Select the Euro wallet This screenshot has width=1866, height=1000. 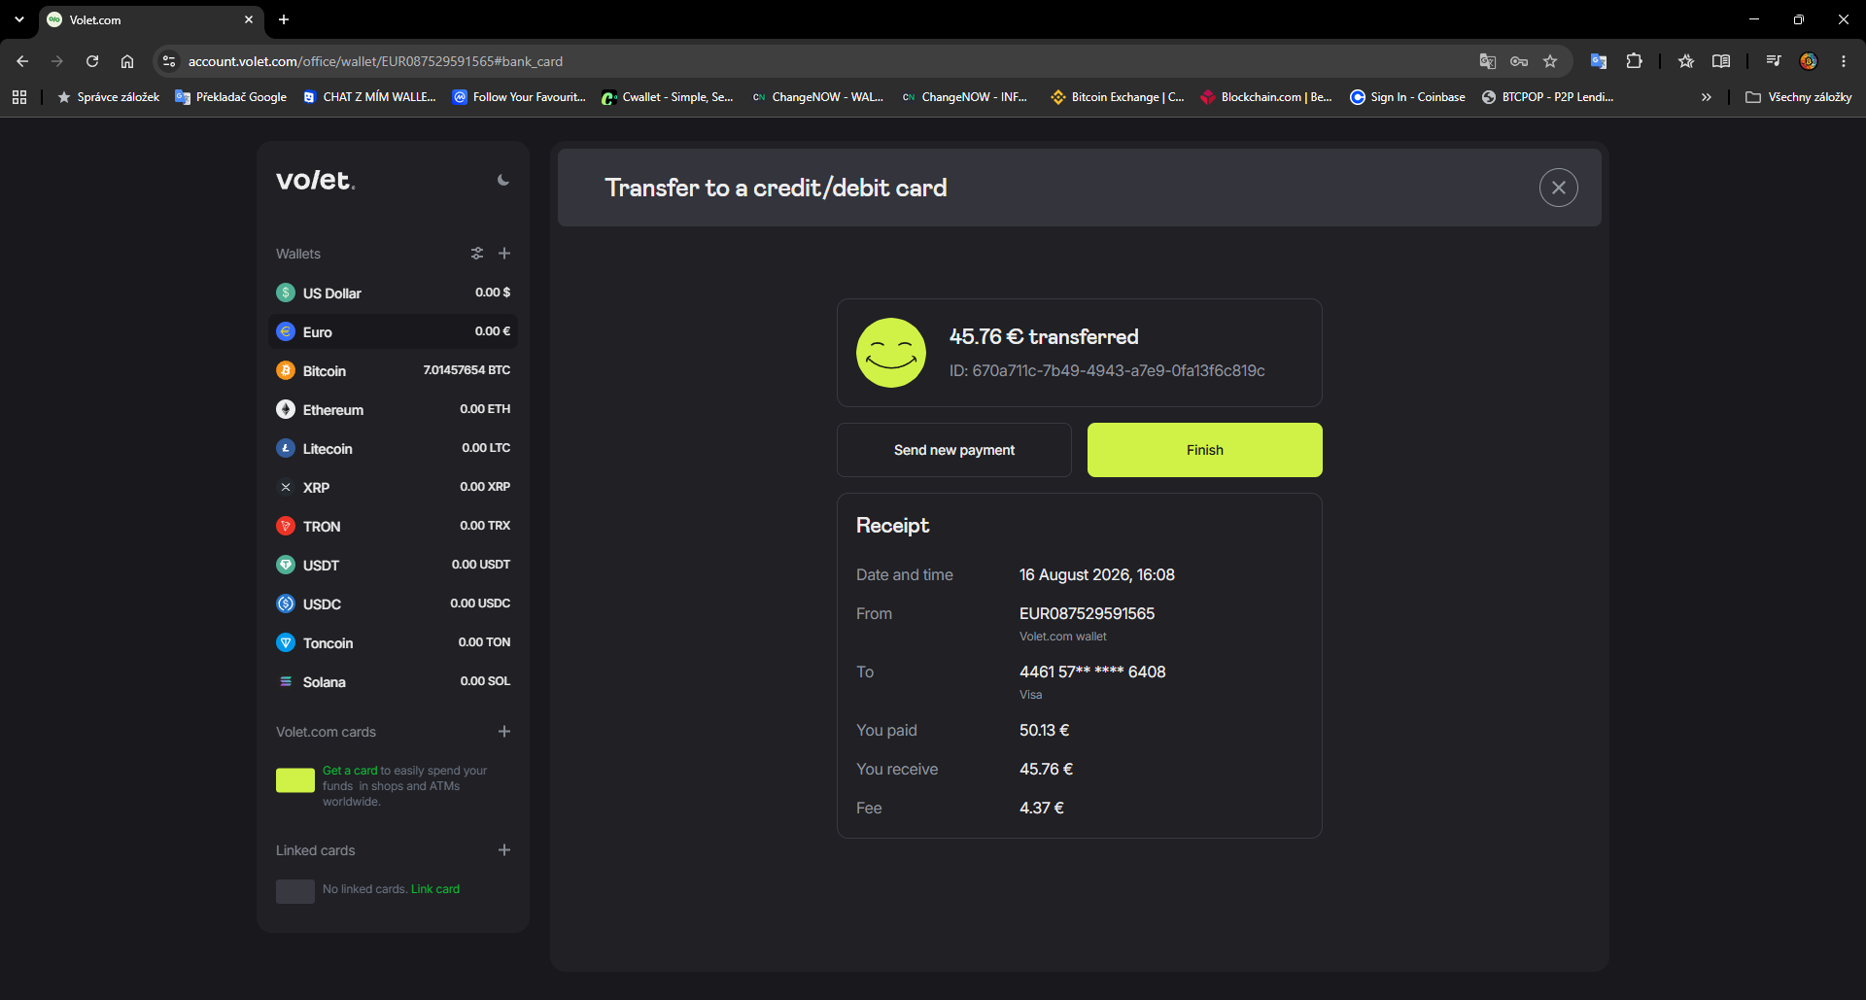point(393,331)
